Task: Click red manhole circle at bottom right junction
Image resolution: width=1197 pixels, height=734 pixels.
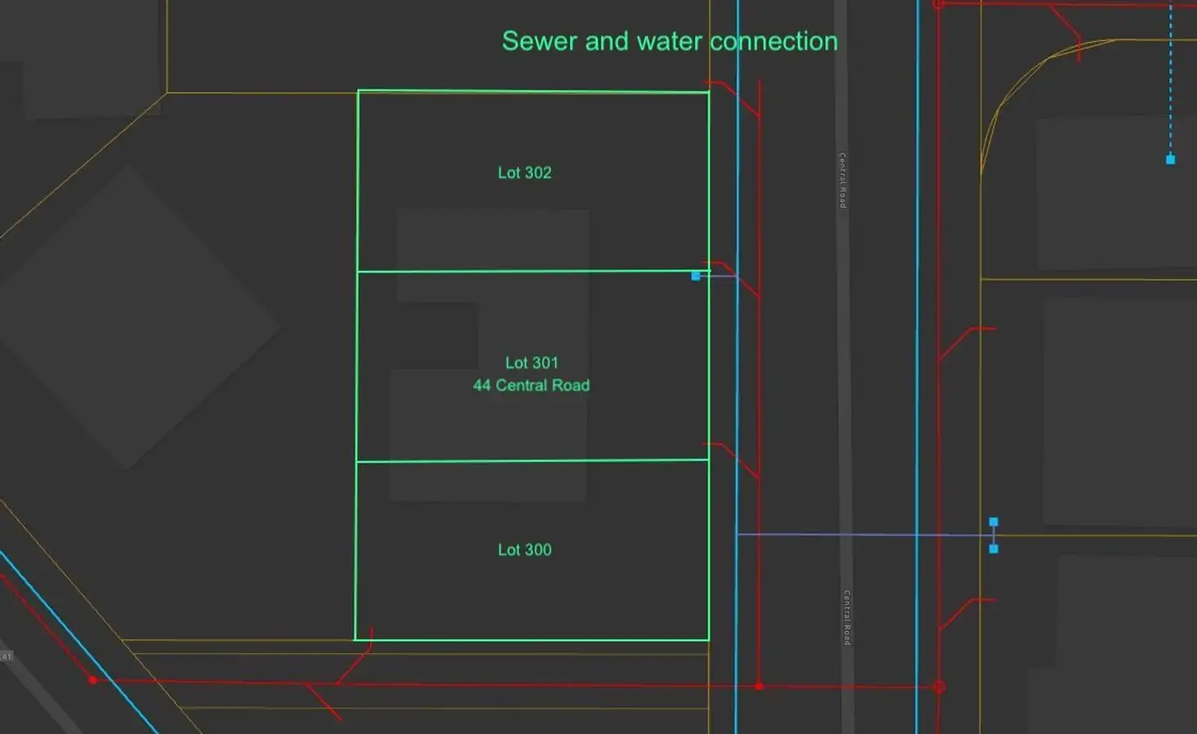Action: point(939,687)
